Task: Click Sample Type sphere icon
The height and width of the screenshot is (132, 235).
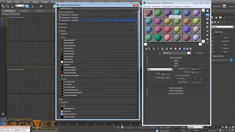Action: (x=207, y=11)
